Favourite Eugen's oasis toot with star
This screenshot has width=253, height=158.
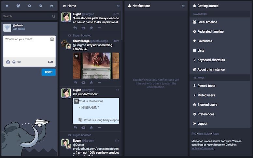point(91,28)
